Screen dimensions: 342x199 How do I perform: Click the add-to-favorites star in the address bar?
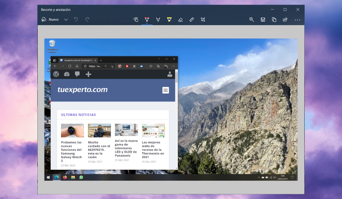tap(112, 66)
